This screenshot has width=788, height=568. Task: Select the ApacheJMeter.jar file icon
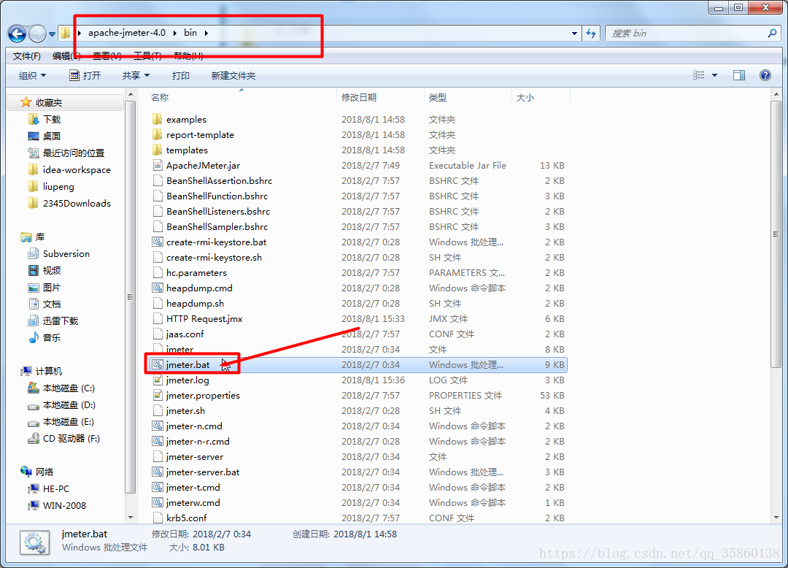pyautogui.click(x=158, y=166)
